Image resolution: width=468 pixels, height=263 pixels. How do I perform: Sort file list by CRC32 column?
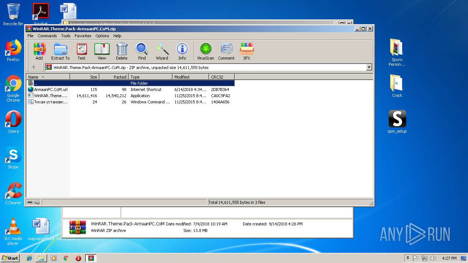(222, 77)
